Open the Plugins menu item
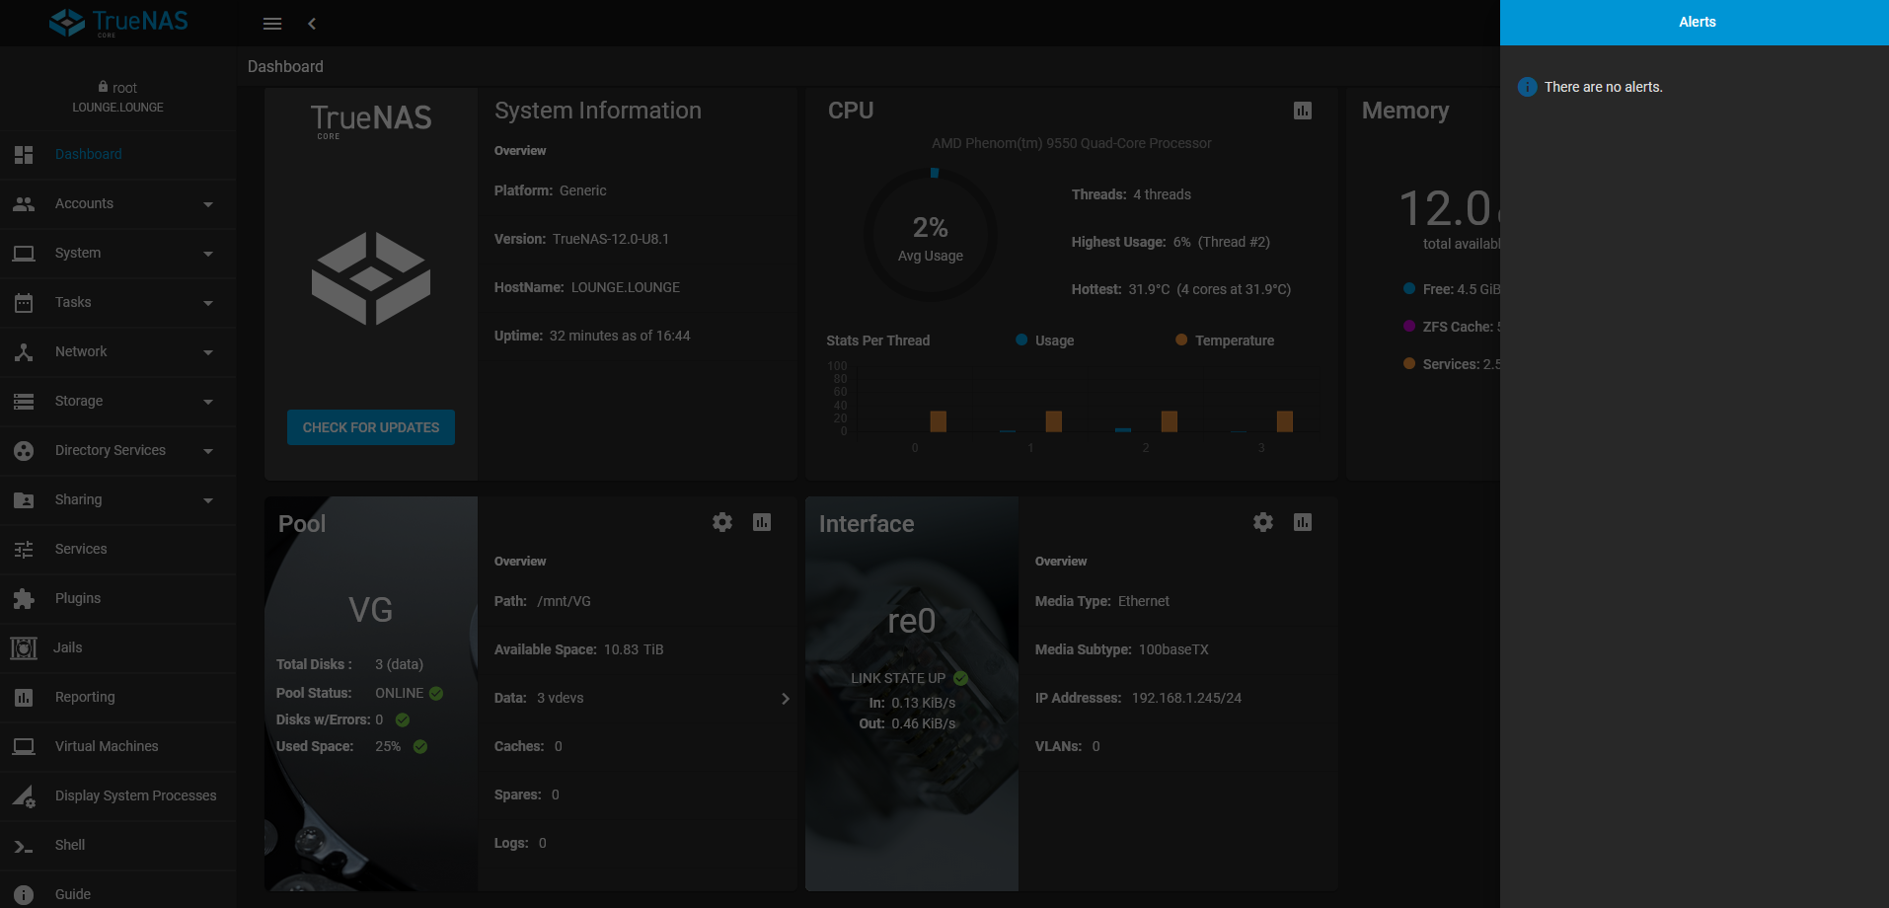1889x908 pixels. pos(118,599)
